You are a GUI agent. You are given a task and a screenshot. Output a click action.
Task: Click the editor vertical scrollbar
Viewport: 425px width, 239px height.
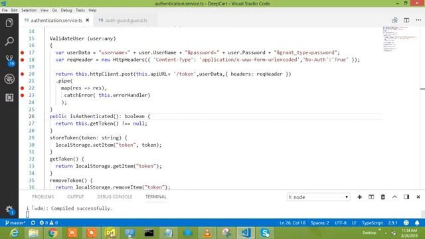tap(422, 108)
